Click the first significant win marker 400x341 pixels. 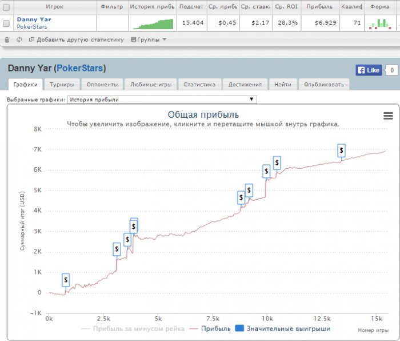(66, 280)
